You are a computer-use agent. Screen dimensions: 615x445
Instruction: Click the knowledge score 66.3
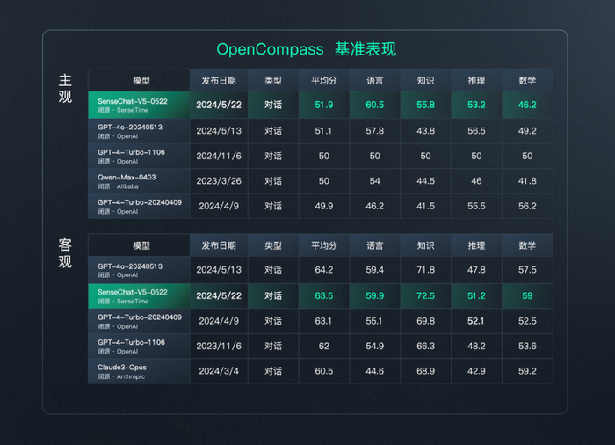pos(425,346)
